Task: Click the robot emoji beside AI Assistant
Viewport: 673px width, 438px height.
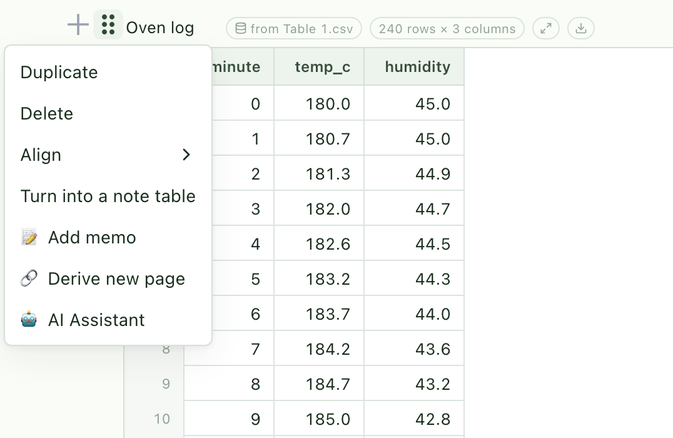Action: coord(29,320)
